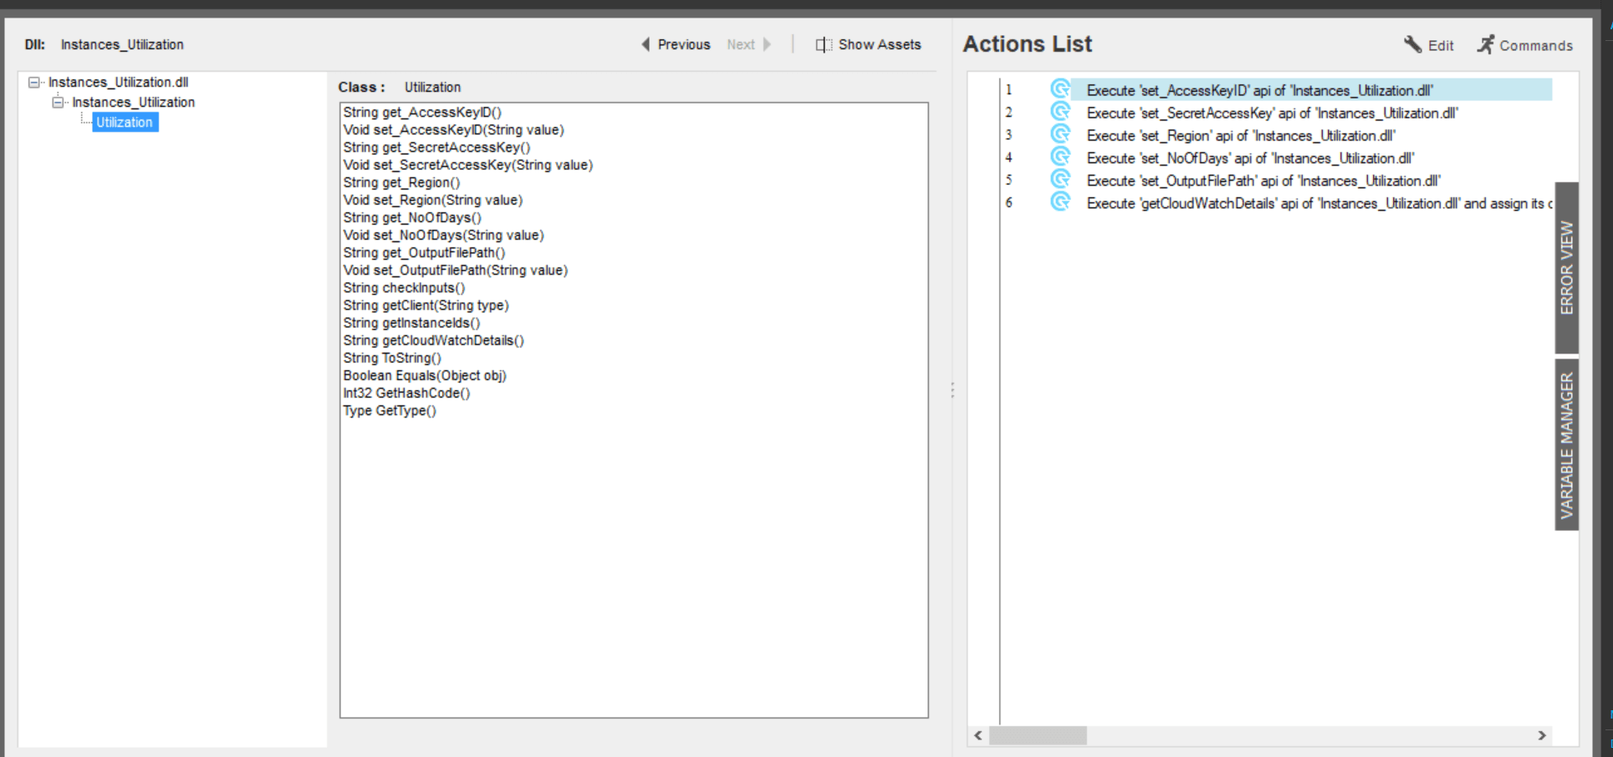Click action icon for getCloudWatchDetails row
This screenshot has width=1613, height=757.
[x=1060, y=202]
